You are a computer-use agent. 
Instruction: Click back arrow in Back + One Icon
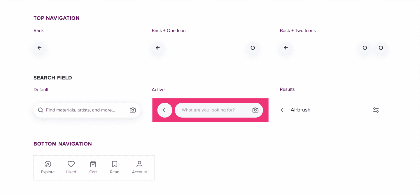157,48
